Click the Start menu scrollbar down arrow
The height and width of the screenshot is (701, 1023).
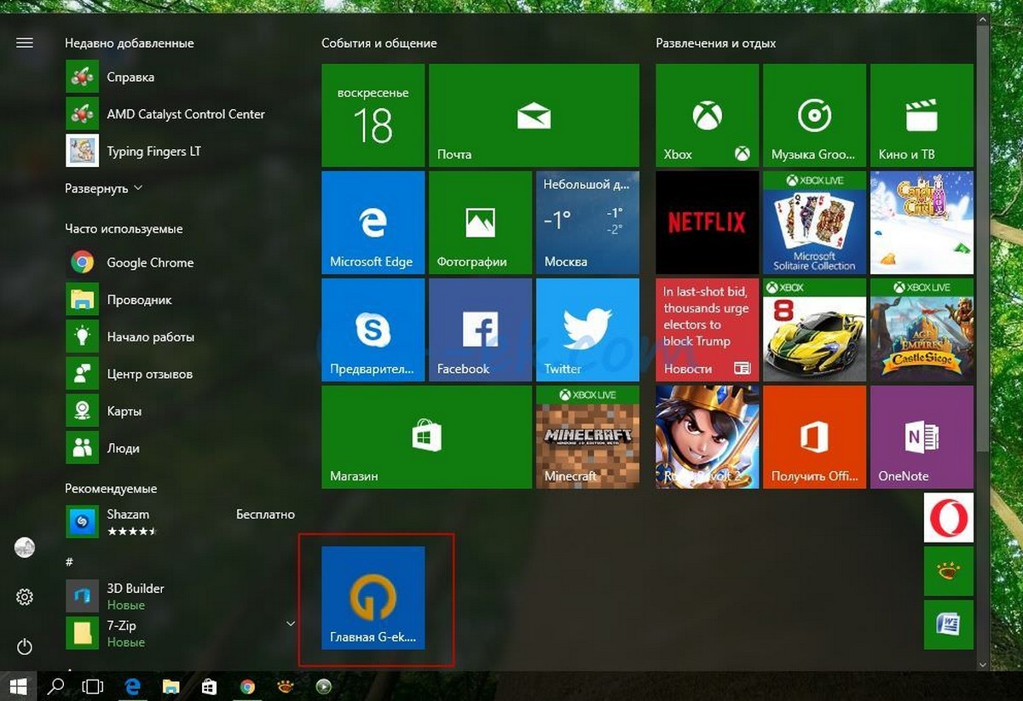click(983, 664)
